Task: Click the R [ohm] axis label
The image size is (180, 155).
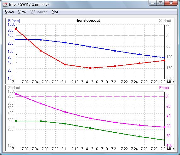Action: tap(14, 21)
